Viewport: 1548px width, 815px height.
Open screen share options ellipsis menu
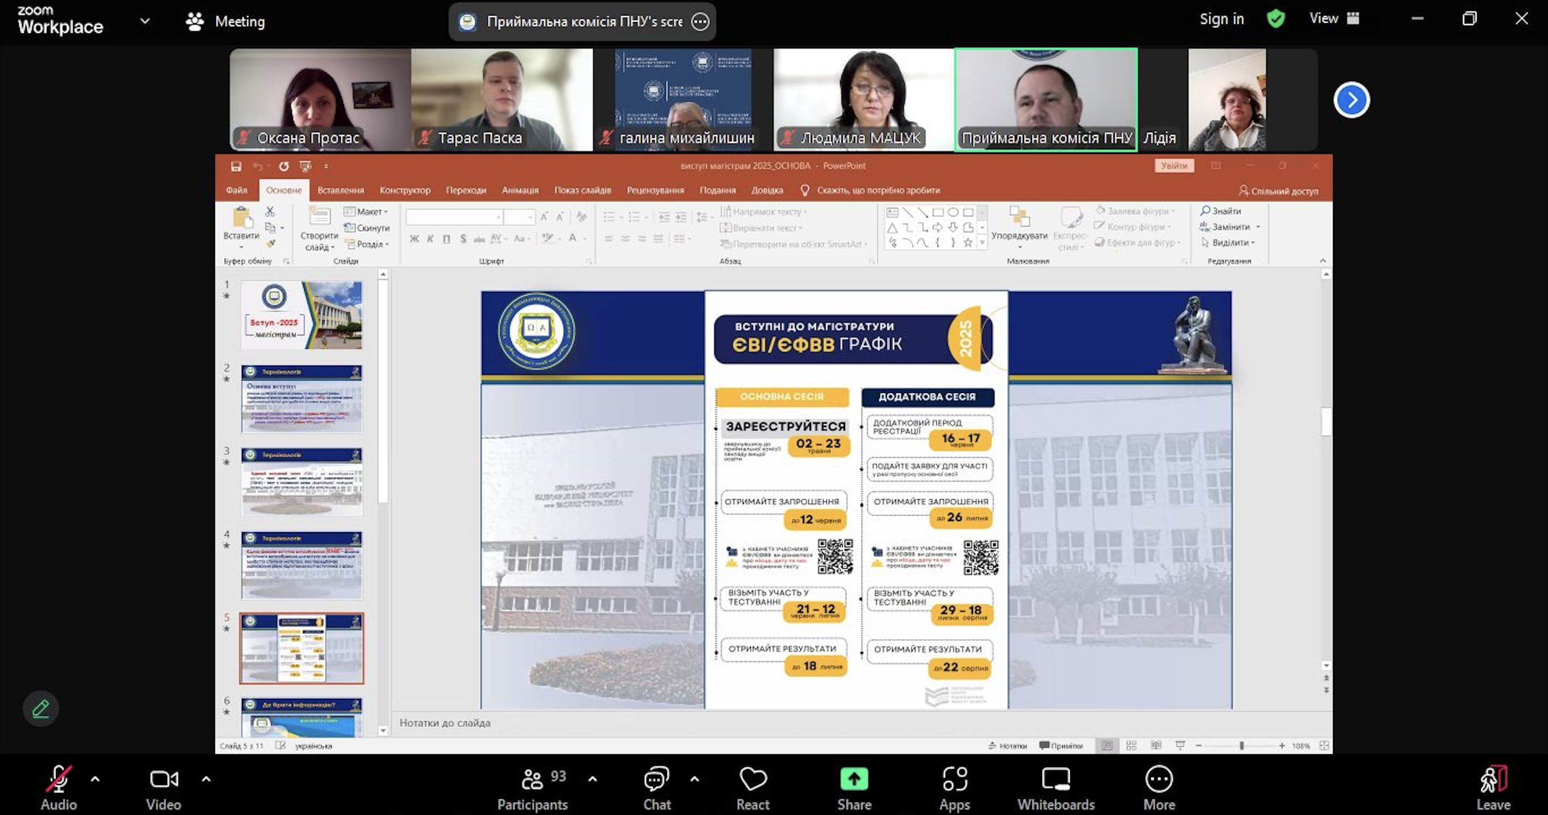tap(700, 22)
